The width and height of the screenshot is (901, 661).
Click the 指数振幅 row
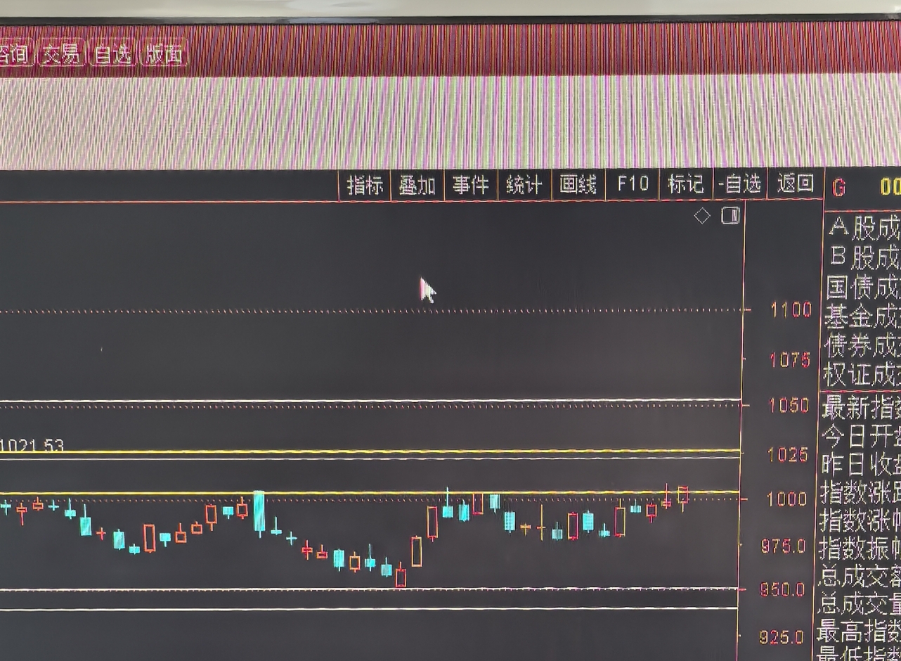click(x=860, y=548)
